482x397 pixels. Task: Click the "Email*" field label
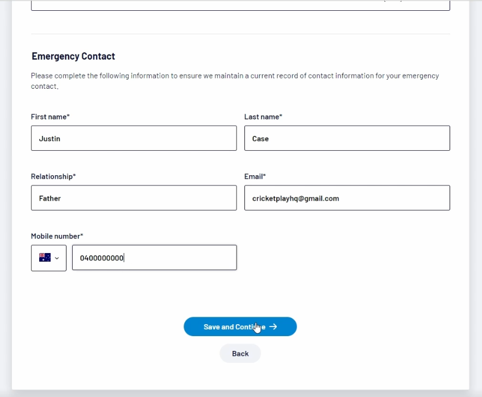pos(255,176)
